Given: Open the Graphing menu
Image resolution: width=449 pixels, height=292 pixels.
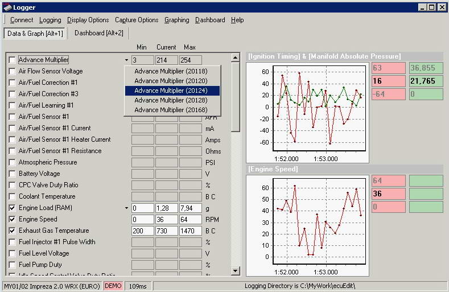Looking at the screenshot, I should pyautogui.click(x=176, y=20).
